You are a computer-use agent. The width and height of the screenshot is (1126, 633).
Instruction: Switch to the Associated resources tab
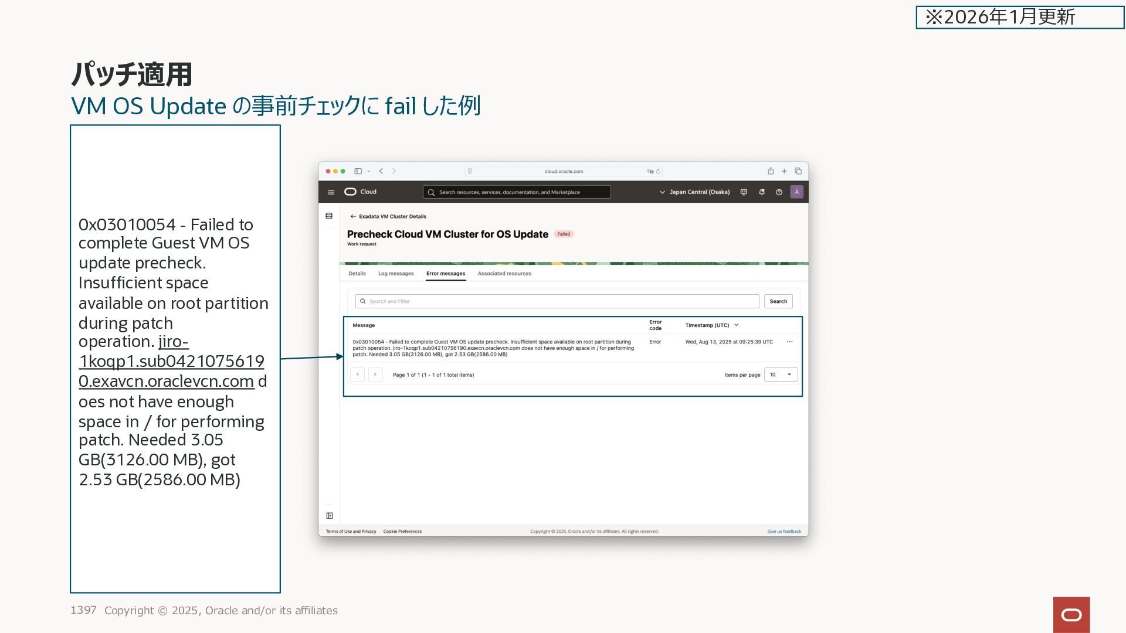(x=504, y=274)
